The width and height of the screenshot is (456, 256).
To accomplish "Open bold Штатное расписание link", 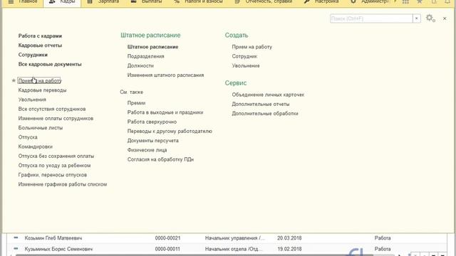I will (x=152, y=47).
